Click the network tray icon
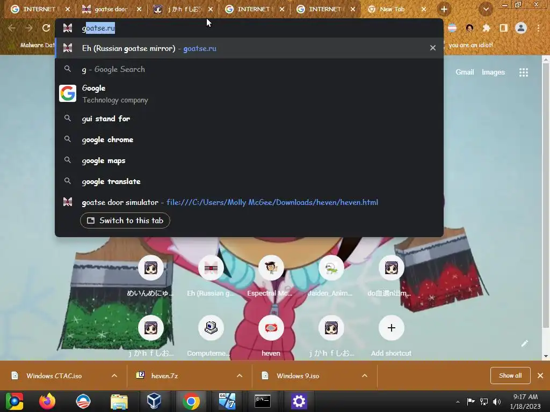The width and height of the screenshot is (550, 412). pyautogui.click(x=484, y=402)
